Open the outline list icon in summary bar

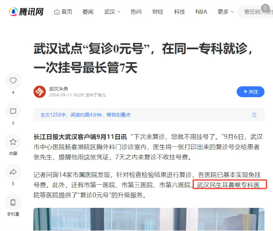[x=254, y=115]
